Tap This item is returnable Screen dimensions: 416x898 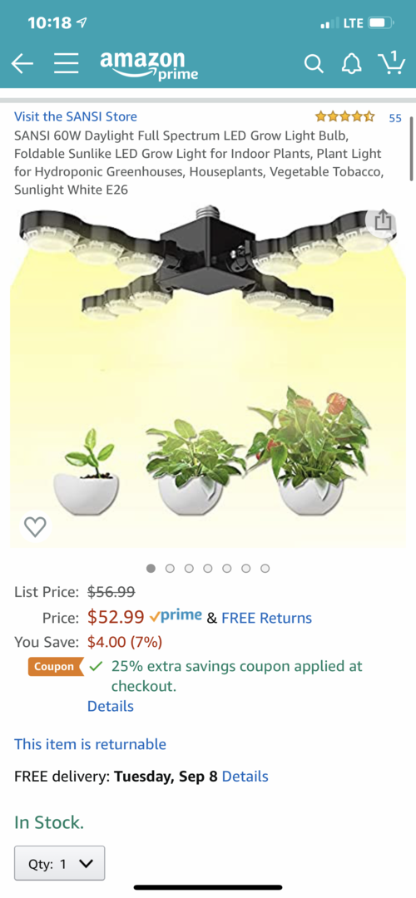91,744
